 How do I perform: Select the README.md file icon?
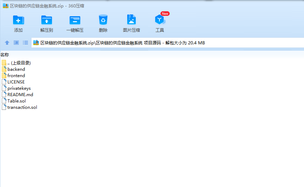tap(4, 94)
